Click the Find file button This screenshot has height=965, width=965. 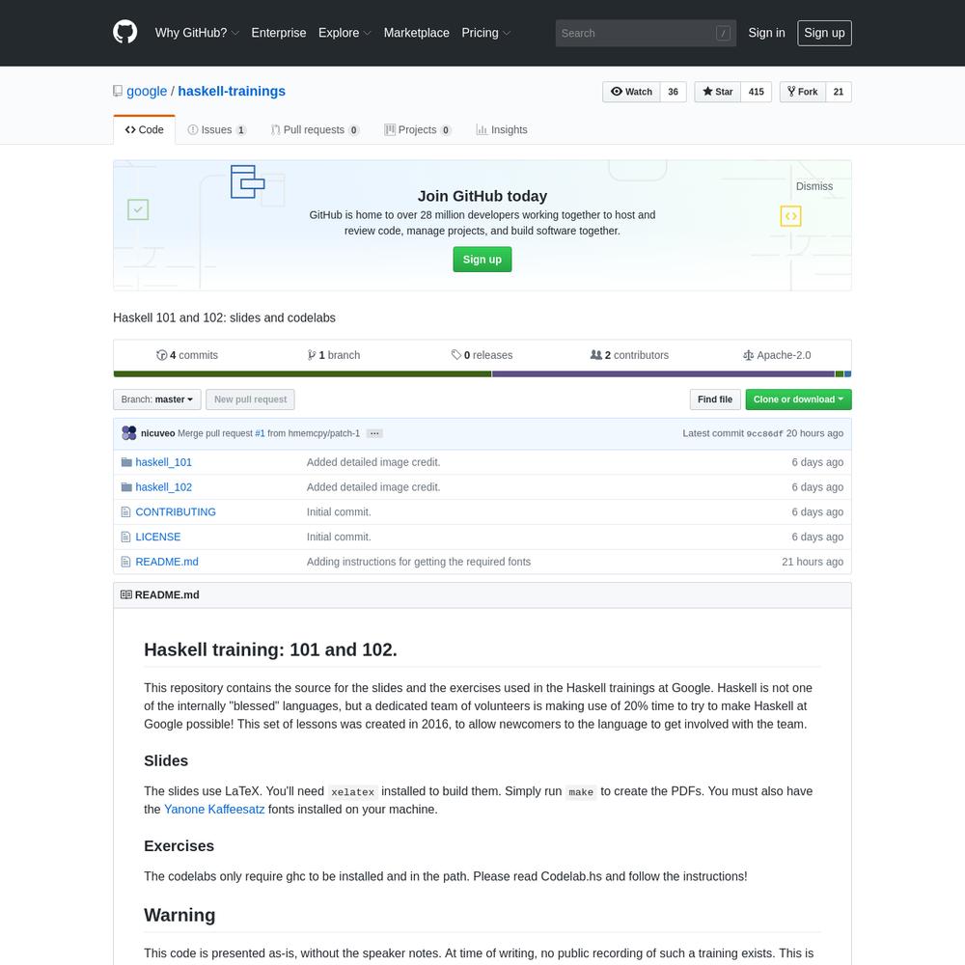point(714,400)
